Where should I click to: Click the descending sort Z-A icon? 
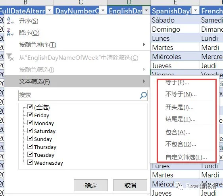(10, 32)
